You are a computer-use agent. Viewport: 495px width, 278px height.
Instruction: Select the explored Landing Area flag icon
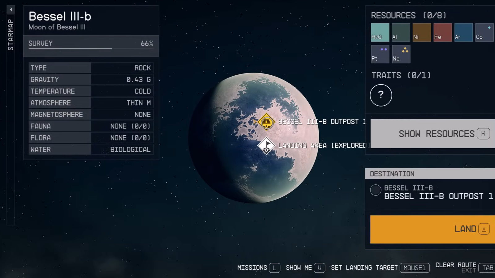[x=266, y=145]
